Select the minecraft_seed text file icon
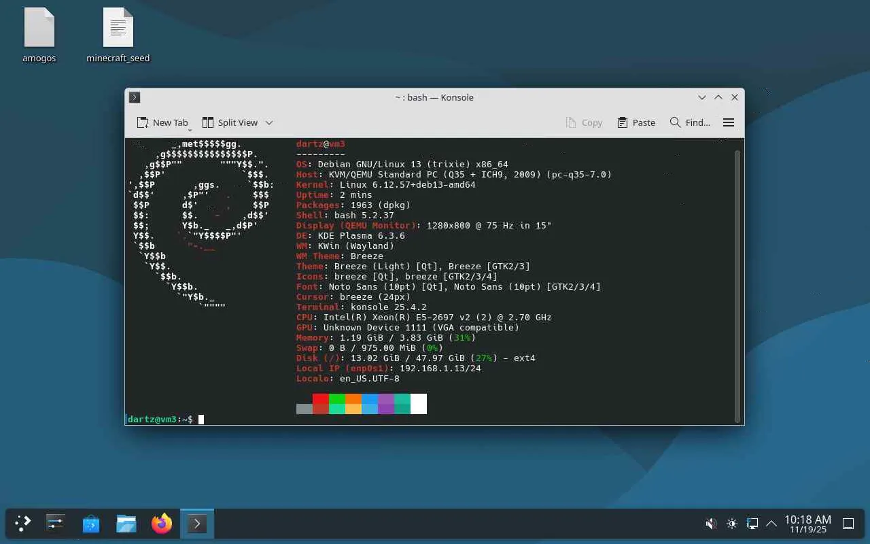Image resolution: width=870 pixels, height=544 pixels. [x=118, y=35]
